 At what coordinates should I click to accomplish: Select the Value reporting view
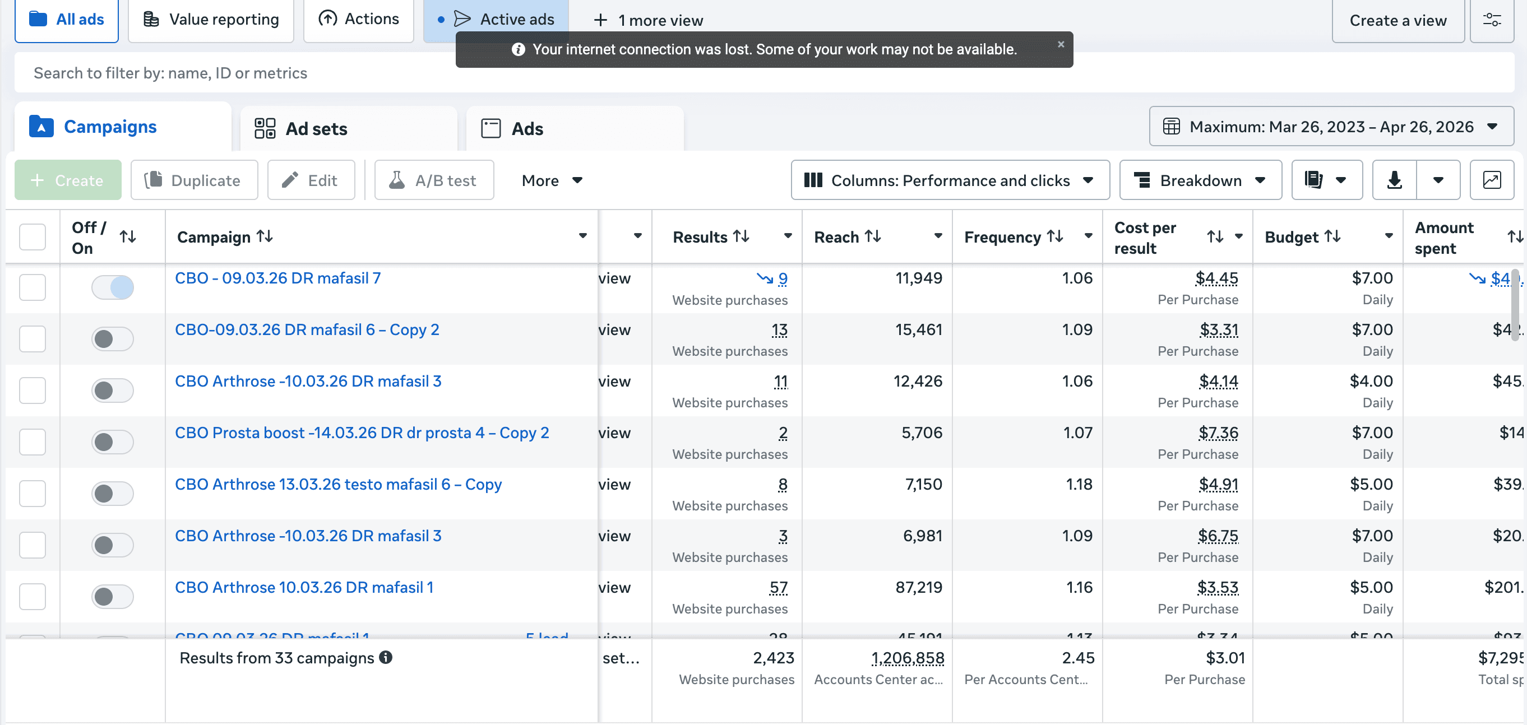(210, 19)
